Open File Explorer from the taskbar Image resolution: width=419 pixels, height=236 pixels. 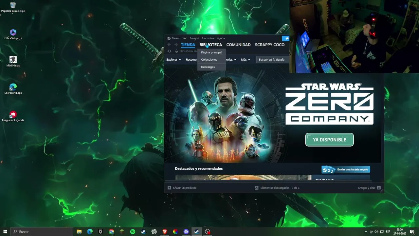coord(79,232)
